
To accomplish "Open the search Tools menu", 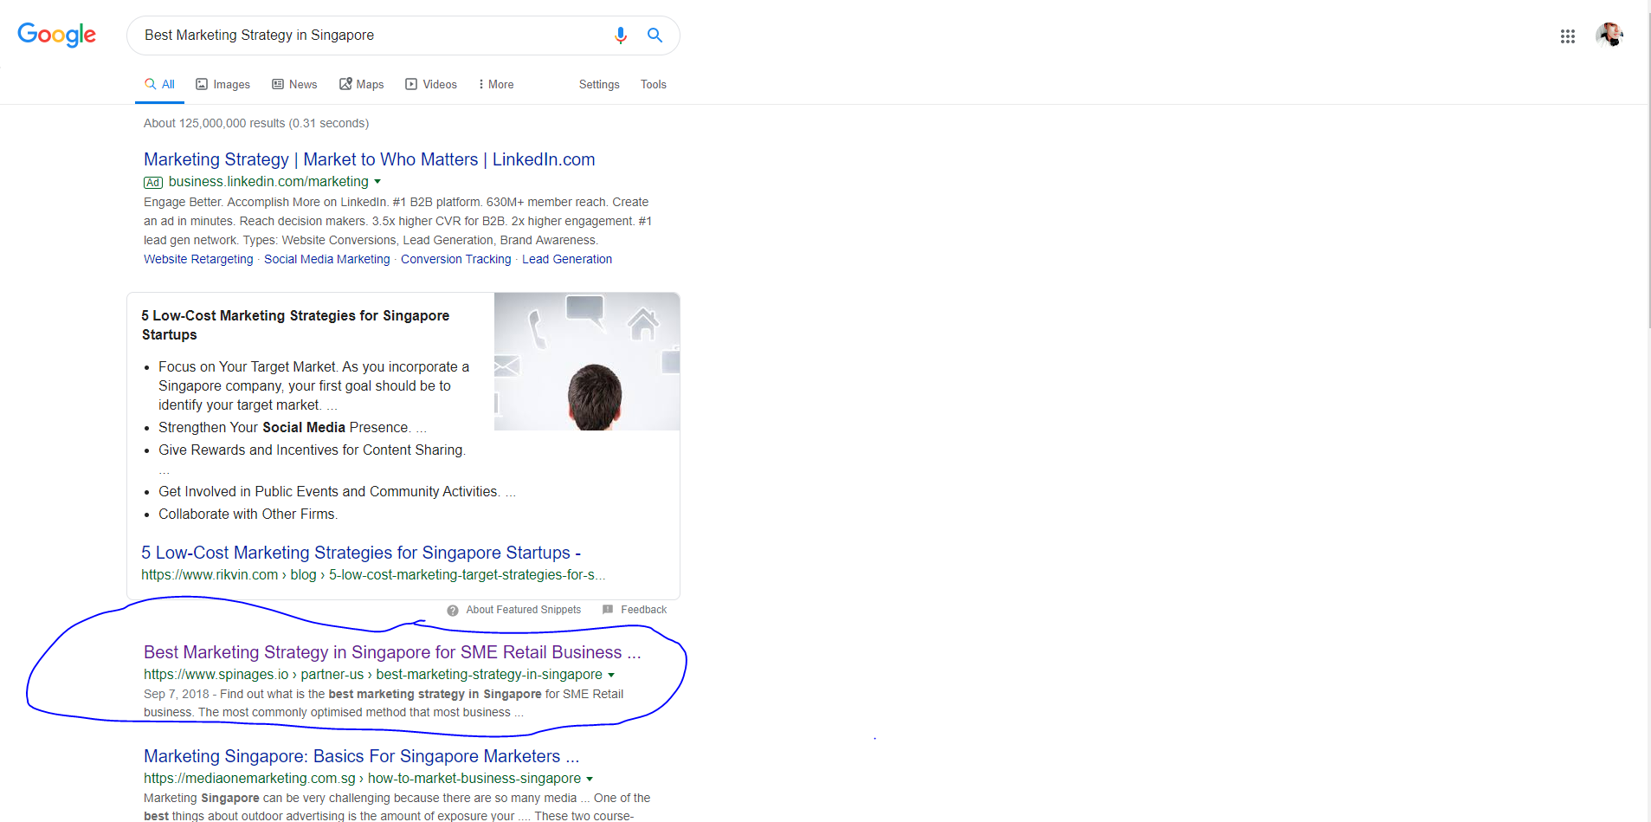I will pyautogui.click(x=654, y=85).
